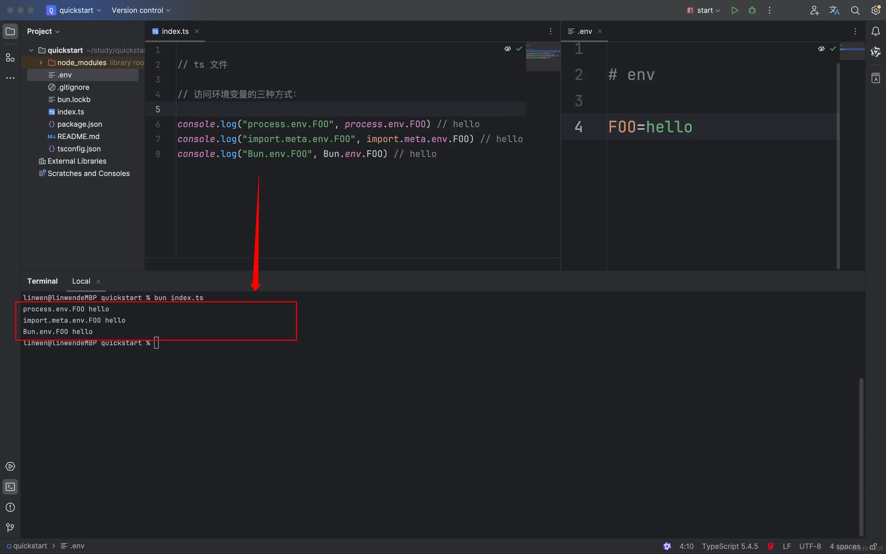Open the quickstart project dropdown

pos(74,10)
